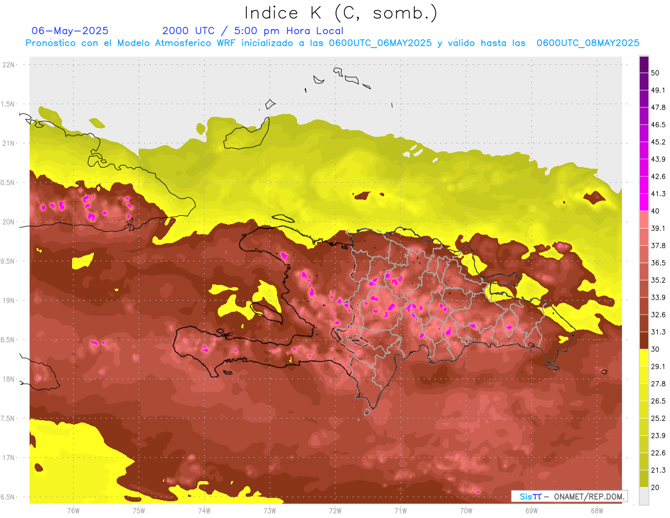Click the colorbar value "45.2"
Image resolution: width=670 pixels, height=518 pixels.
[x=658, y=142]
